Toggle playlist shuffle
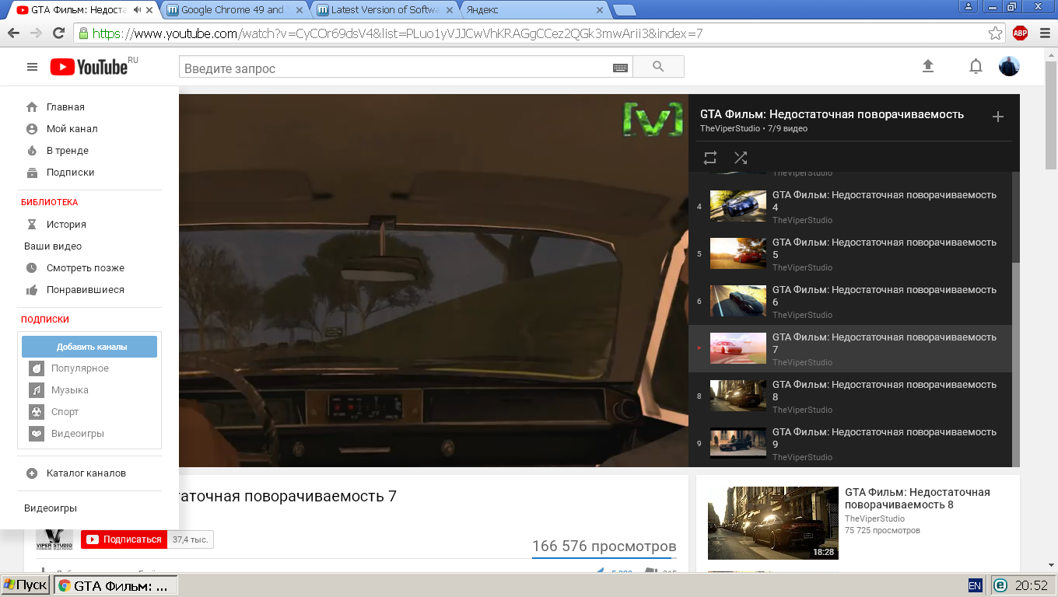Viewport: 1058px width, 597px height. [741, 158]
